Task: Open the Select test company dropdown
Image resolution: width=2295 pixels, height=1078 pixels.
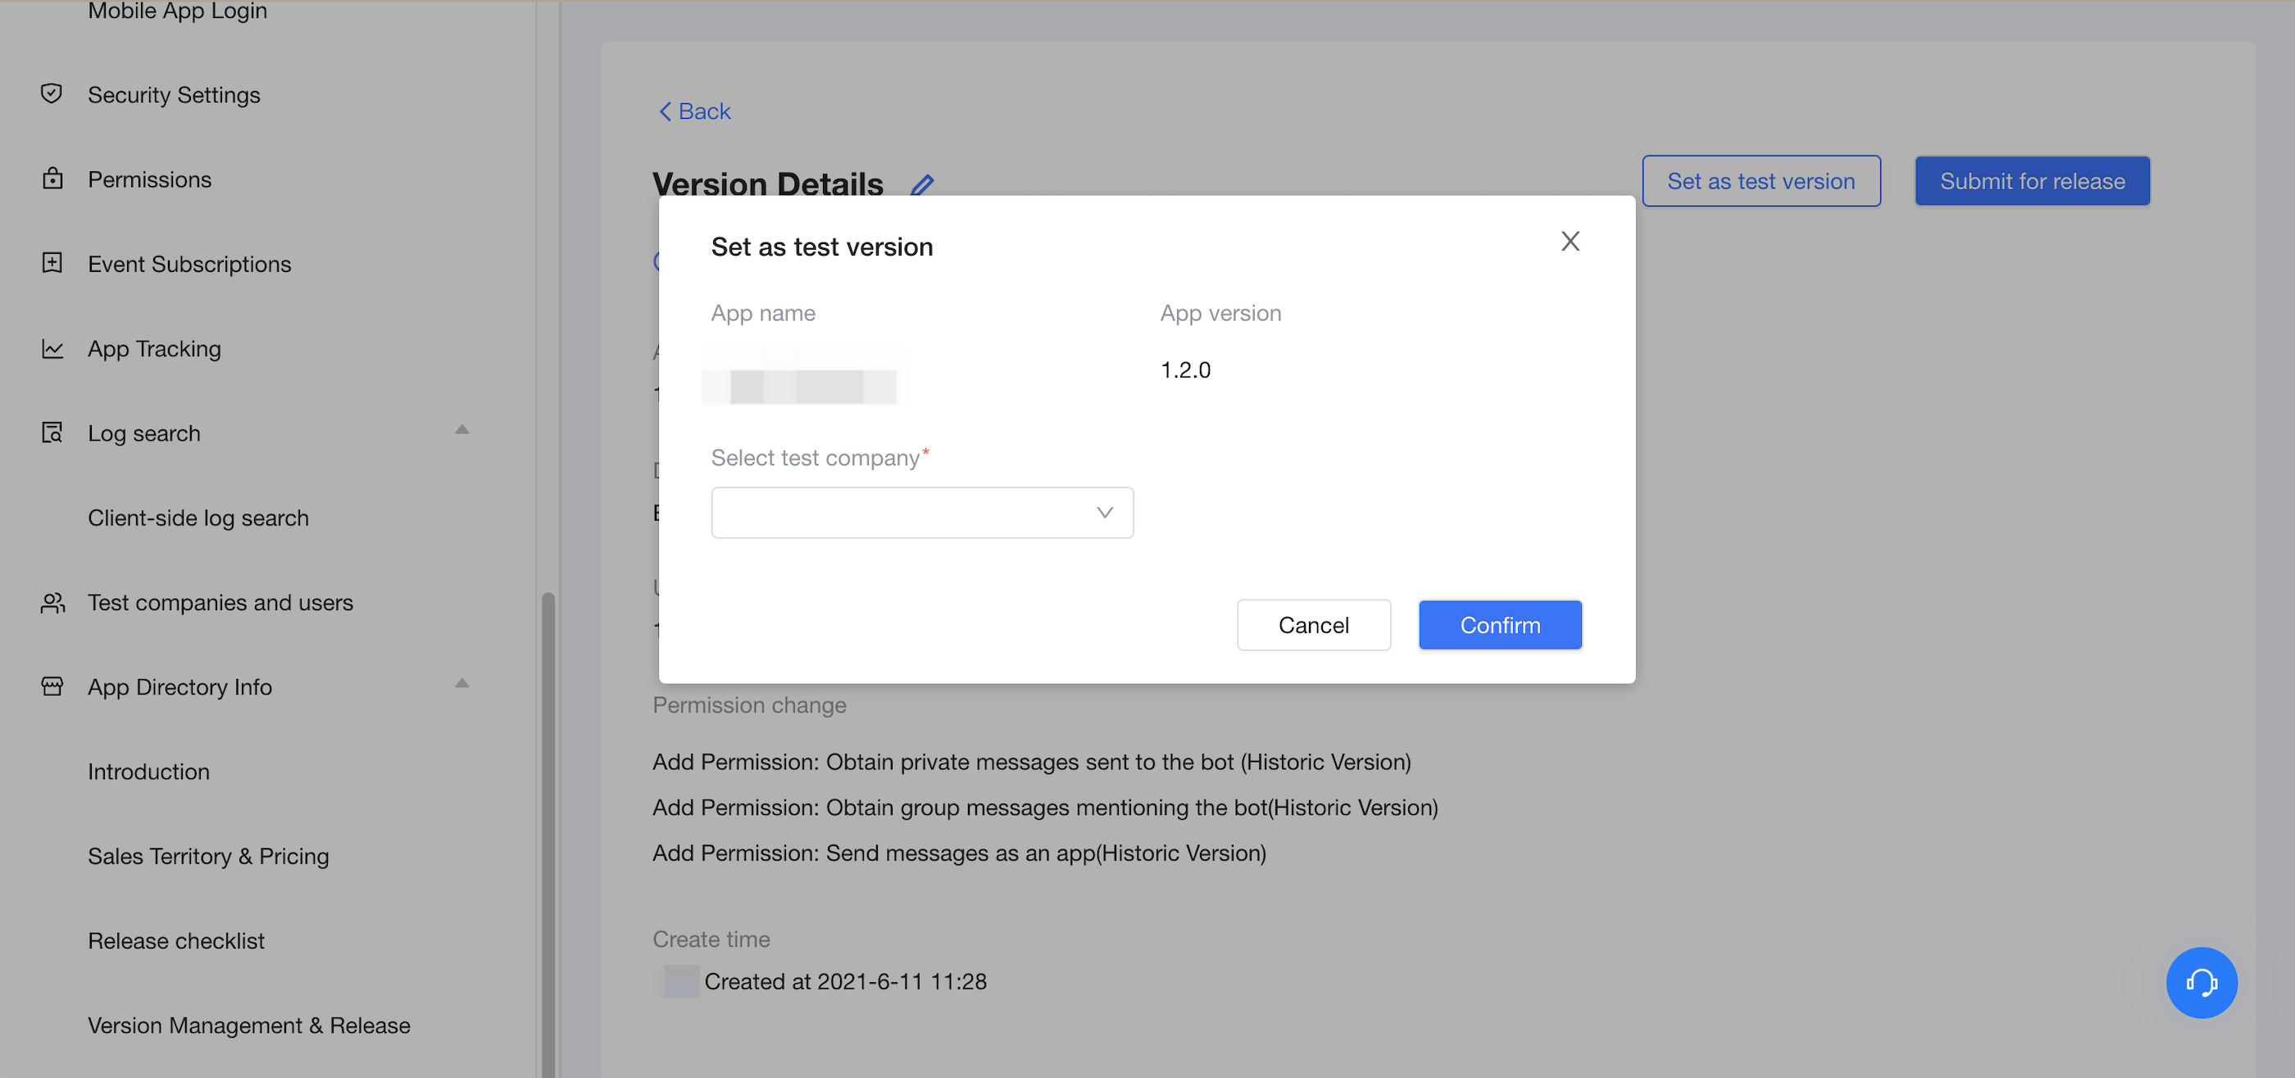Action: [x=922, y=513]
